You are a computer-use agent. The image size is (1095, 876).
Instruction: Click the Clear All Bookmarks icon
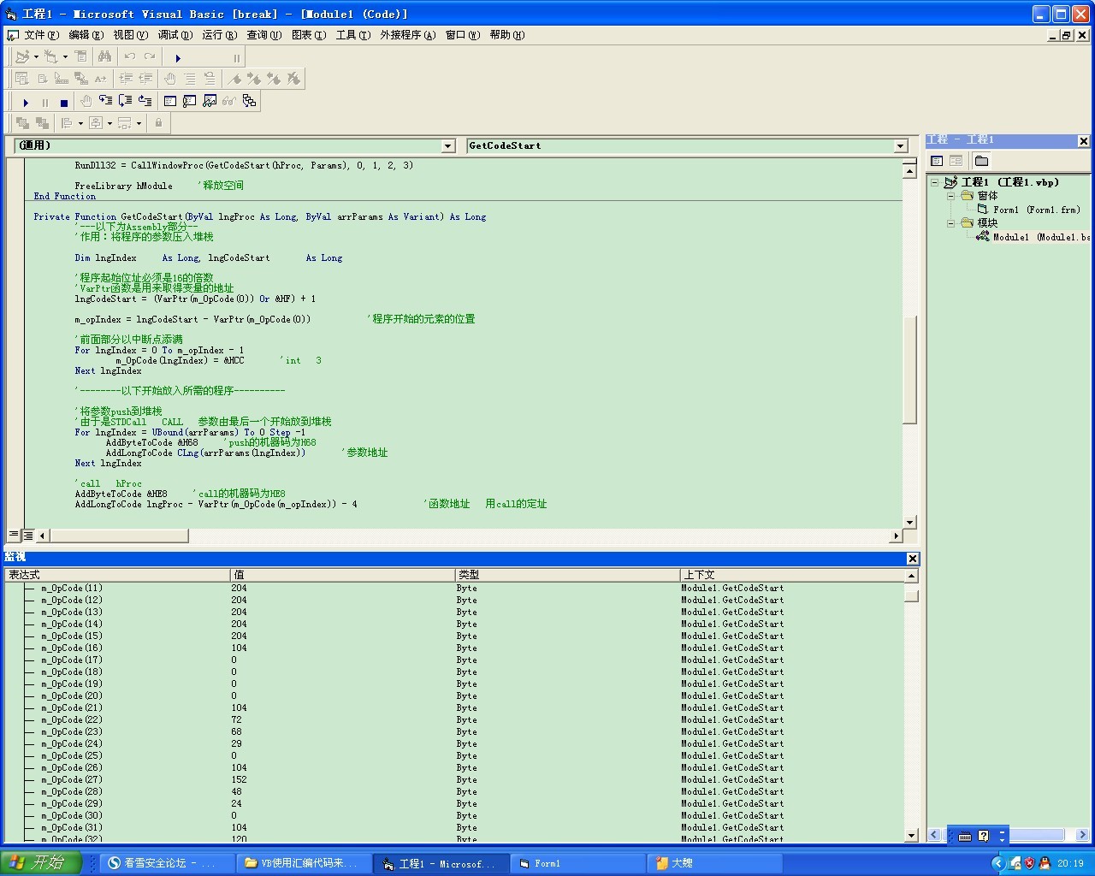[x=293, y=79]
